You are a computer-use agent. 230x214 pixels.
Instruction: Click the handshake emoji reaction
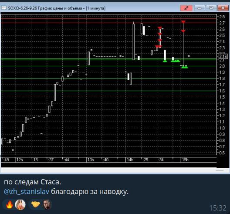[x=36, y=204]
